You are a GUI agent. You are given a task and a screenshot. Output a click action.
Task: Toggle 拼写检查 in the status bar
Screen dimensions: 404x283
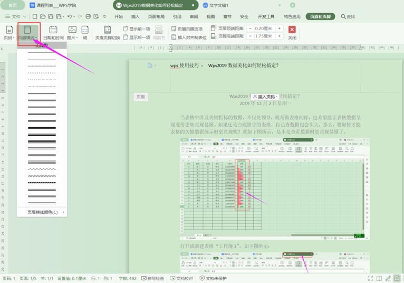click(153, 278)
